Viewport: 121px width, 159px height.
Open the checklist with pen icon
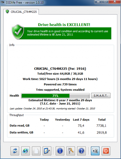coord(47,151)
